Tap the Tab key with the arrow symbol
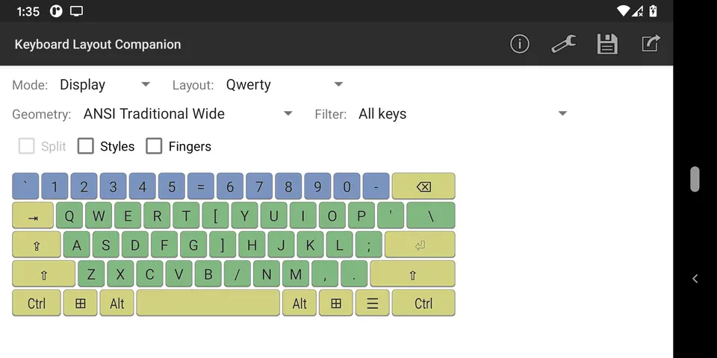Viewport: 717px width, 358px height. [x=33, y=216]
